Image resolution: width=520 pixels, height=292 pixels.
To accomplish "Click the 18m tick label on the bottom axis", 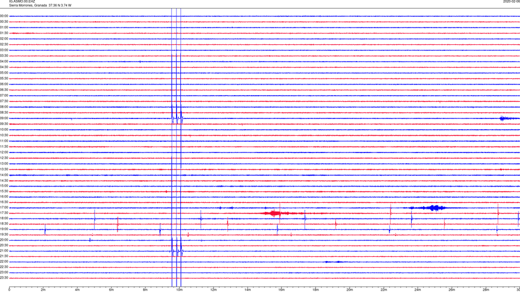I will click(315, 290).
